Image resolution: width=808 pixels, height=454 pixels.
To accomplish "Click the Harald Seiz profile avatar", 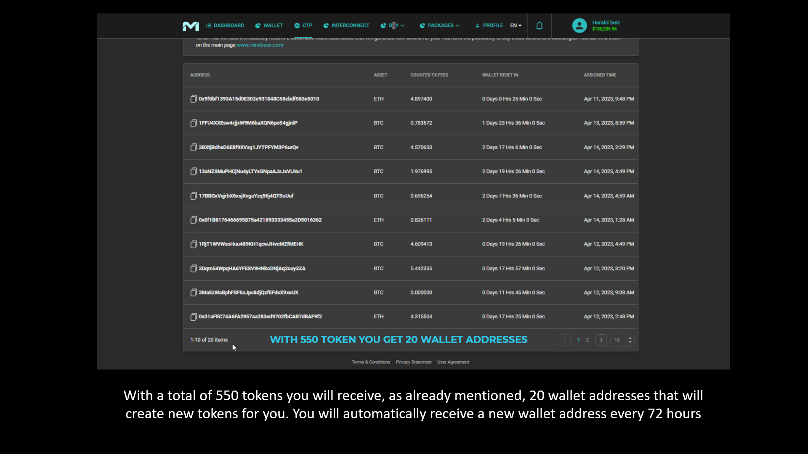I will tap(579, 26).
